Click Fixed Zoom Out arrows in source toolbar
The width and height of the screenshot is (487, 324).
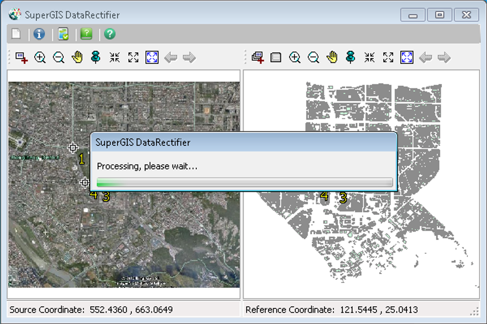click(133, 58)
